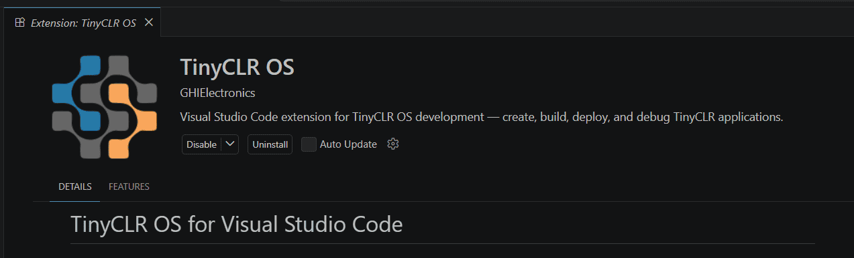Disable the TinyCLR OS extension
Viewport: 854px width, 258px height.
click(201, 144)
